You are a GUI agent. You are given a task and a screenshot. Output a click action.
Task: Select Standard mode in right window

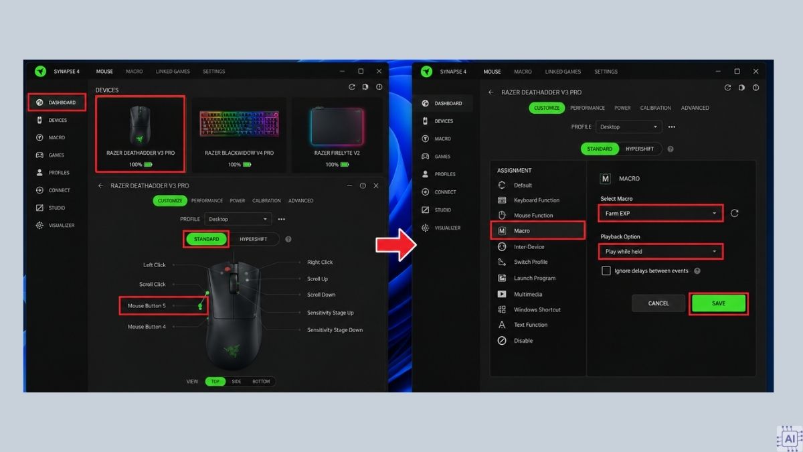click(x=600, y=149)
